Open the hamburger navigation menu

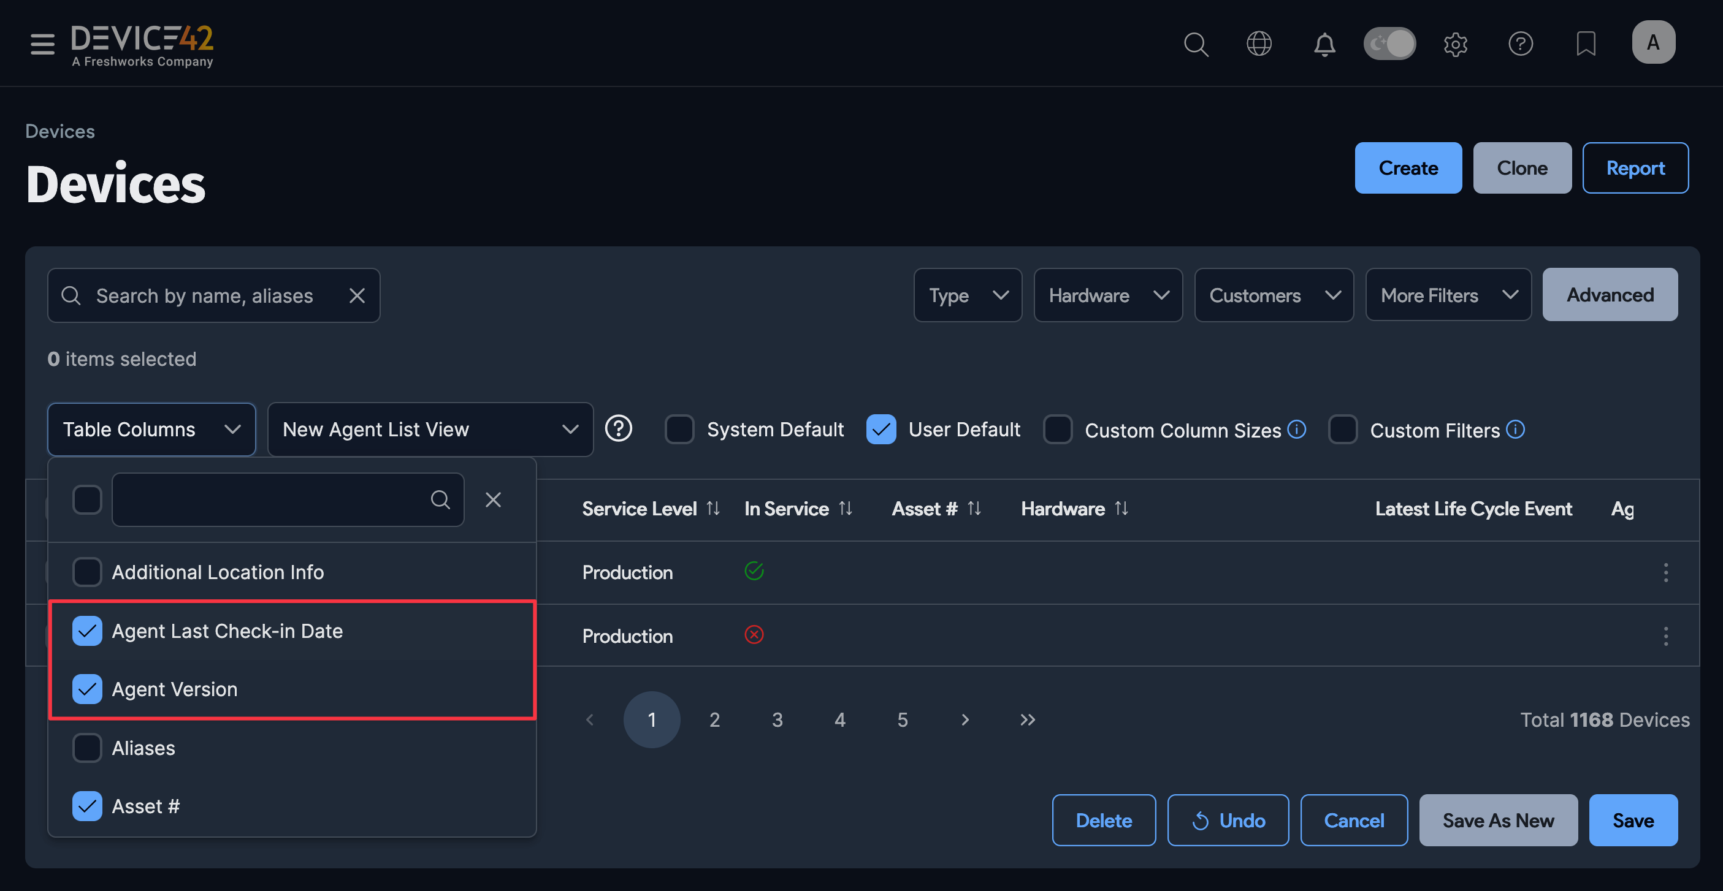(x=42, y=44)
